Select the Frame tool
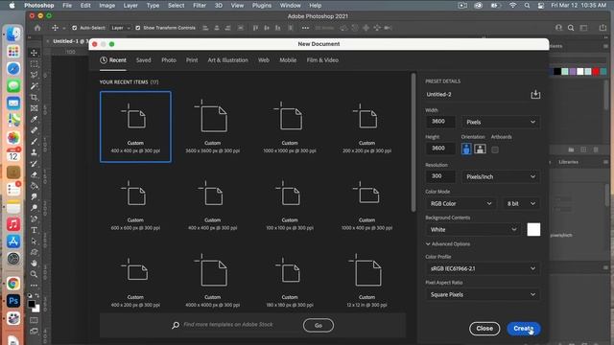The height and width of the screenshot is (345, 614). pos(35,108)
